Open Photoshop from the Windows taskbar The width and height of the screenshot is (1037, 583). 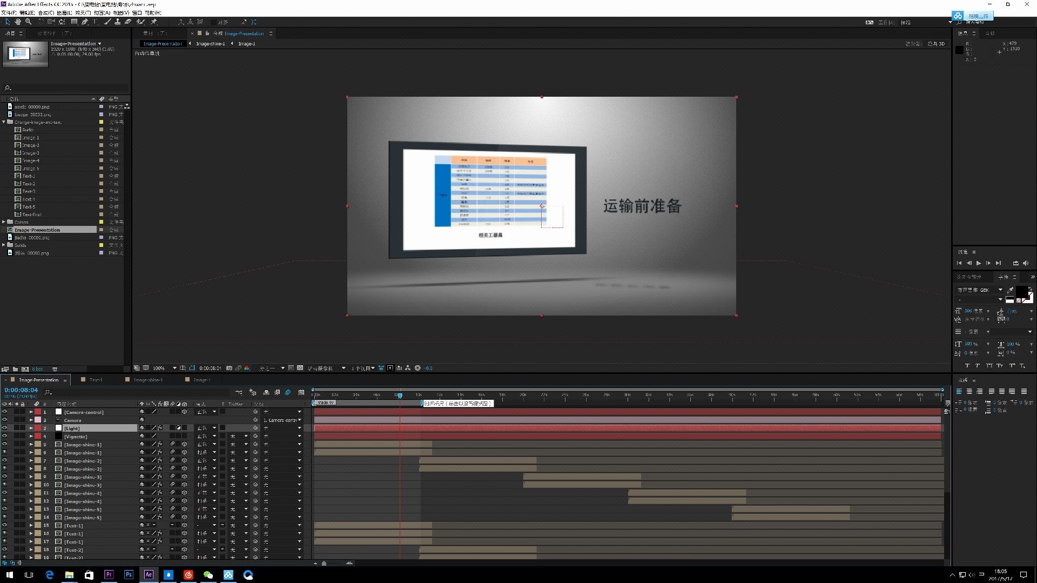coord(129,575)
